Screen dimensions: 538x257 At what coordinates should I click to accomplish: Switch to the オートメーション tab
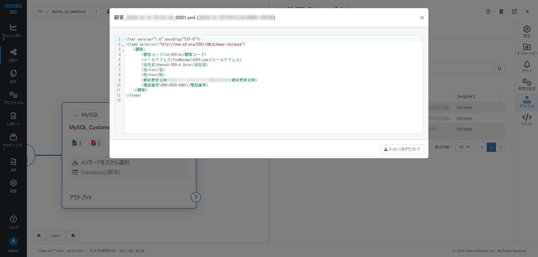[527, 49]
